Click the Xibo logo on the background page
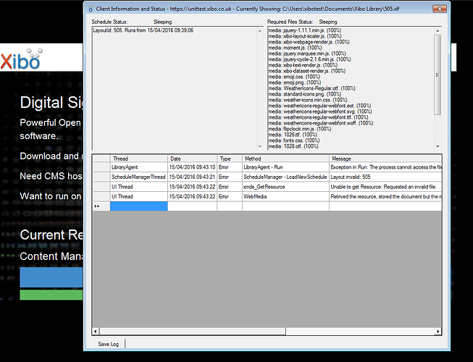Screen dimensions: 473x362 22,59
